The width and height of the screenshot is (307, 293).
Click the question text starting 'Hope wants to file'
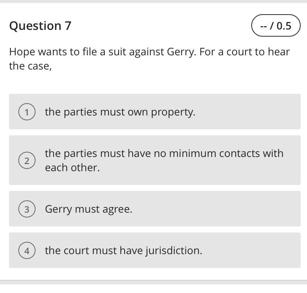pyautogui.click(x=149, y=52)
